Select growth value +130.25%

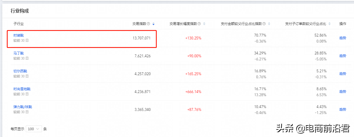pos(193,38)
